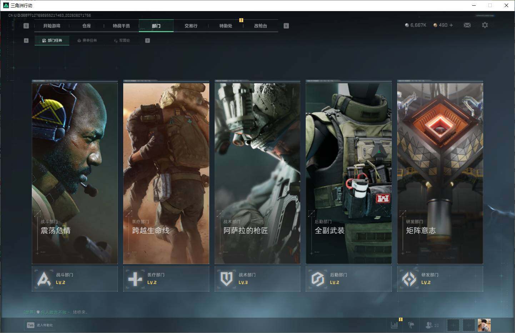This screenshot has width=515, height=333.
Task: Click the 后勤部门 hexagon emblem icon
Action: [x=317, y=279]
